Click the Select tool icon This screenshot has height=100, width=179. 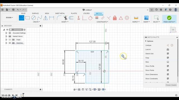156,18
